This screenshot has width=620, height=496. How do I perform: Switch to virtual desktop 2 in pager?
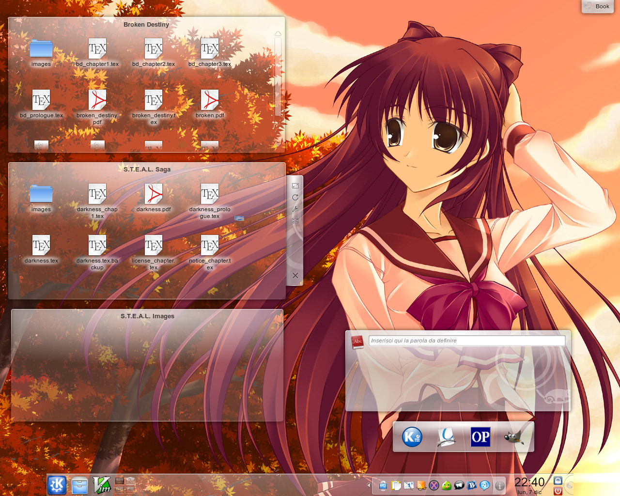130,481
